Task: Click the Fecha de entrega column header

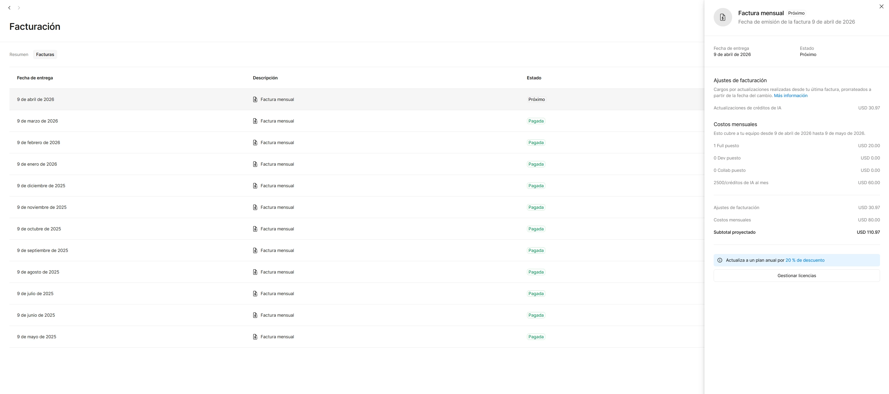Action: pyautogui.click(x=35, y=78)
